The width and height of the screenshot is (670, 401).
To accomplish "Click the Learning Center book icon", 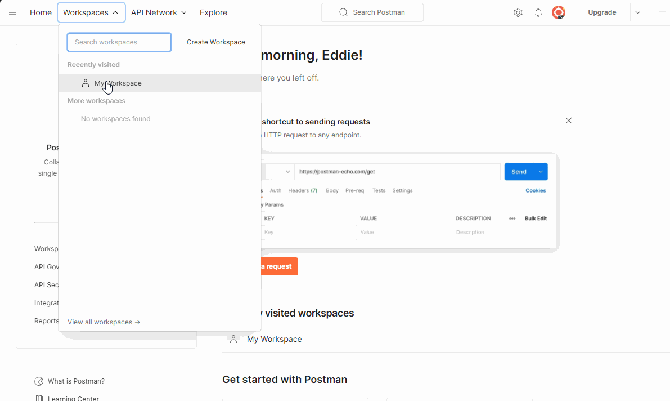I will (39, 398).
